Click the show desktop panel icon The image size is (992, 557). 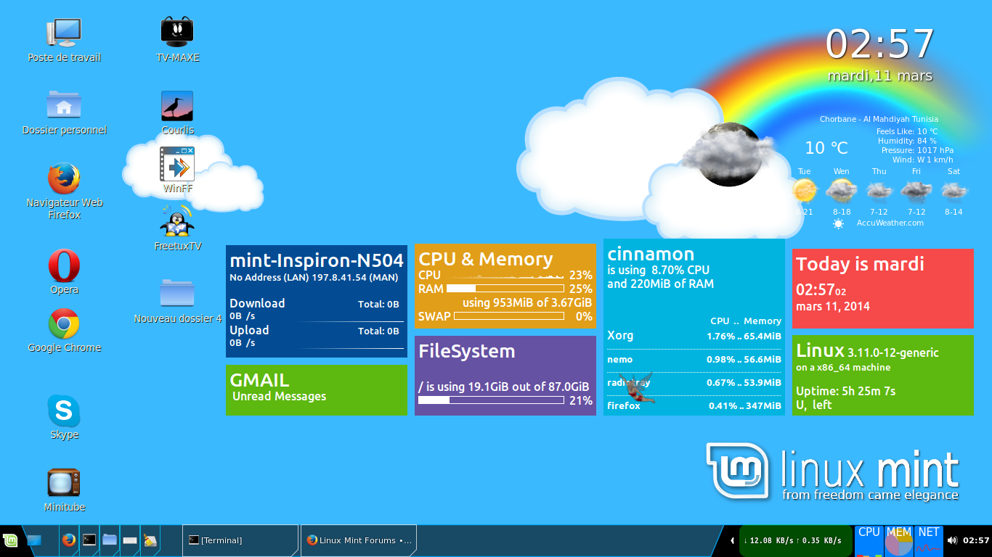(x=34, y=540)
